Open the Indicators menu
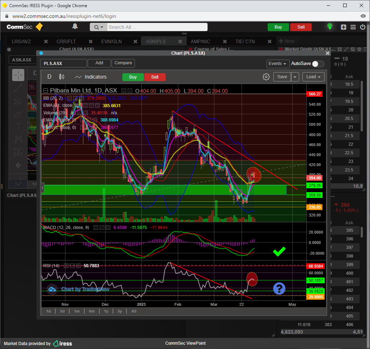370x349 pixels. 91,77
